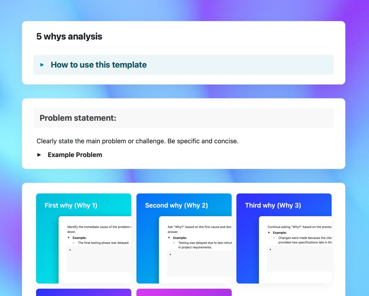Click the "5 whys analysis" page title

click(x=69, y=37)
